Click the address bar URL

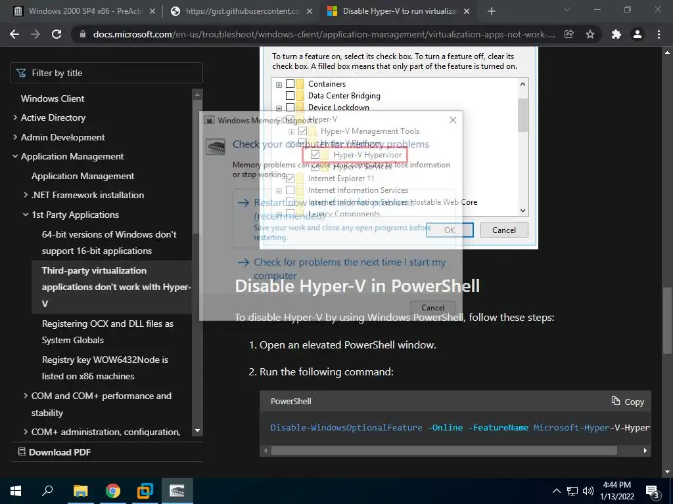click(324, 34)
